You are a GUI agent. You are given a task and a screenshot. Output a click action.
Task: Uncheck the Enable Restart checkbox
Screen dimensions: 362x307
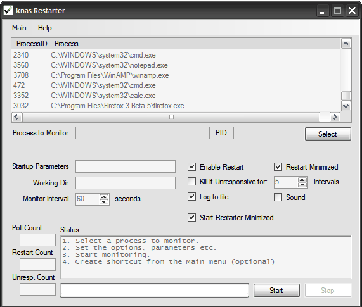(191, 167)
